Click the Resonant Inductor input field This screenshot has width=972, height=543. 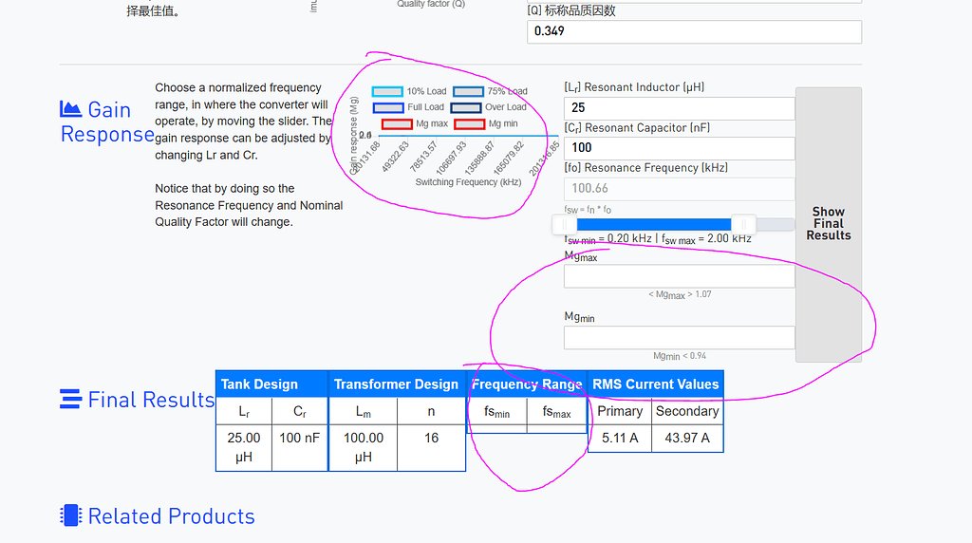click(x=679, y=108)
